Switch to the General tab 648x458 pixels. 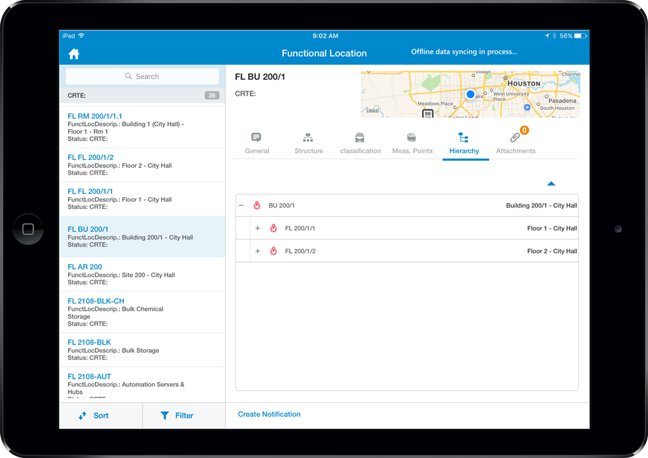coord(257,143)
